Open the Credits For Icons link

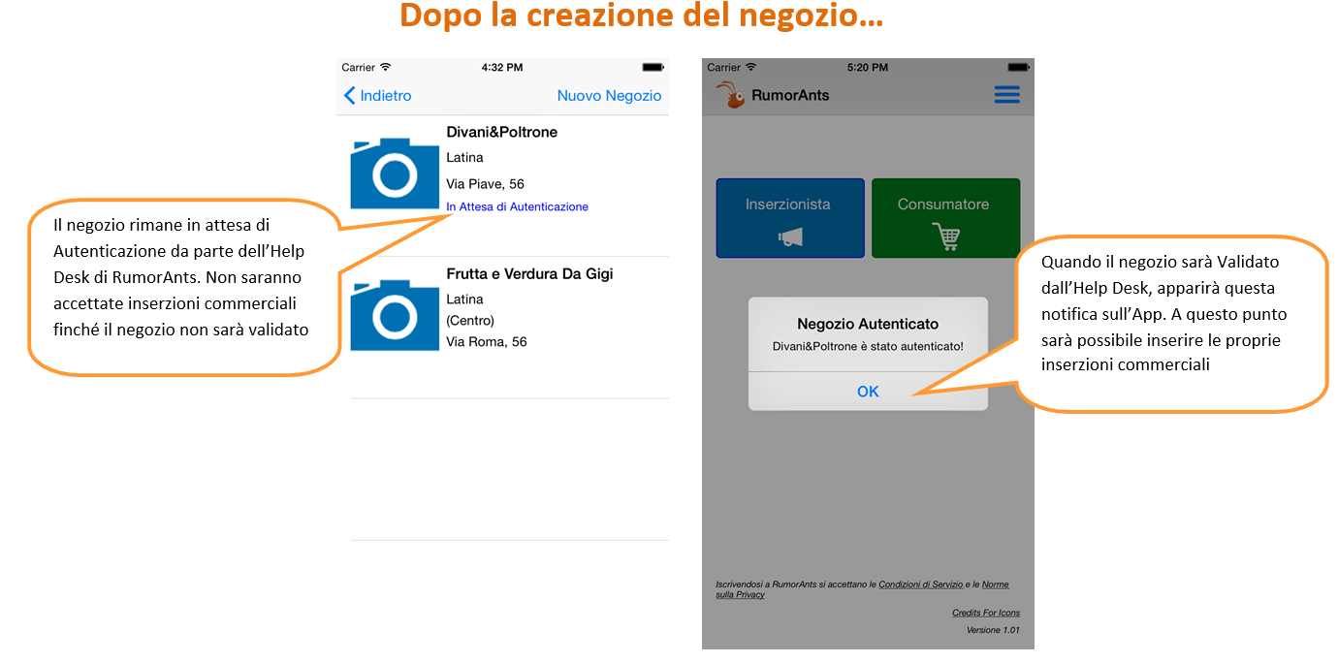986,613
